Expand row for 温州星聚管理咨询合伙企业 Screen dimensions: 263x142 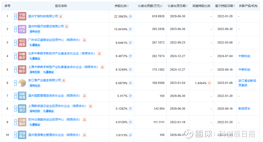pyautogui.click(x=15, y=96)
